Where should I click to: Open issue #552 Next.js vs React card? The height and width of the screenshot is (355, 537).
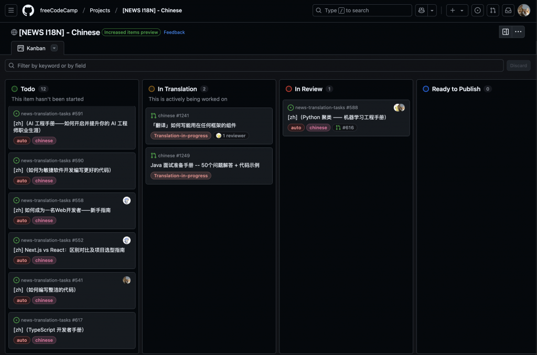tap(69, 250)
